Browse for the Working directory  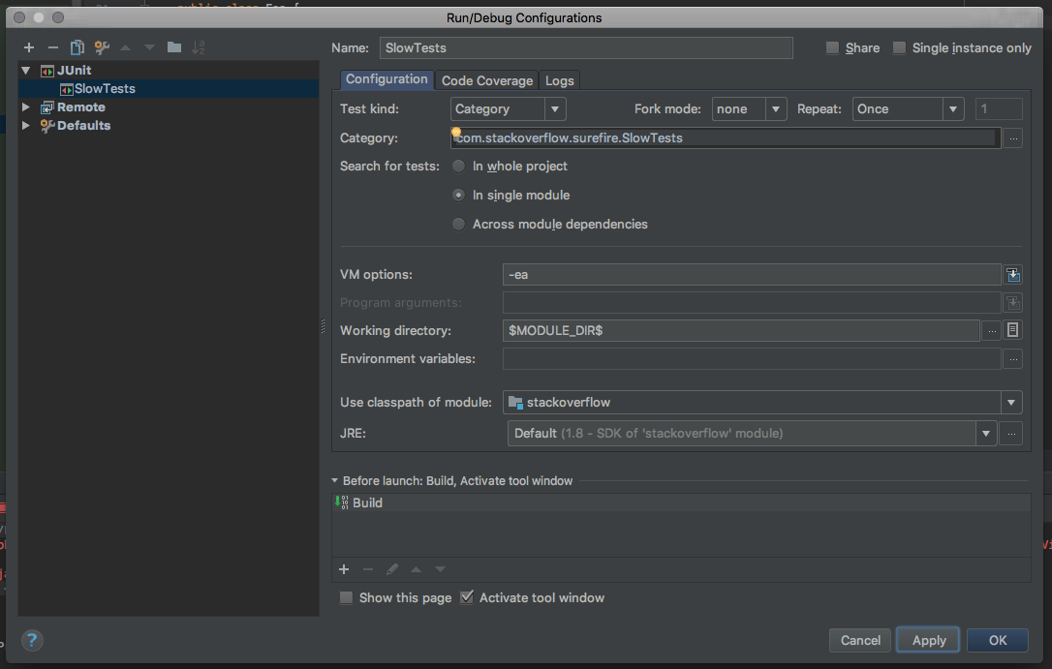pyautogui.click(x=992, y=330)
